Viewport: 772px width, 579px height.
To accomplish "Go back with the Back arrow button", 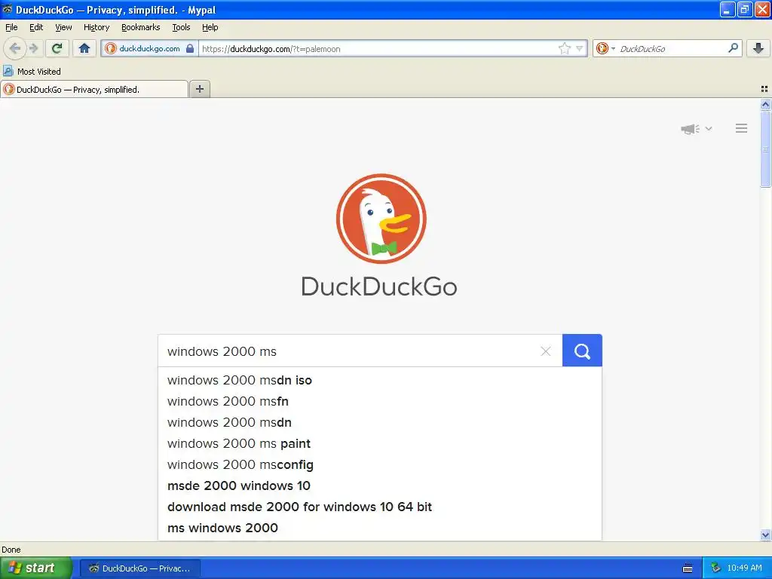I will pyautogui.click(x=14, y=48).
